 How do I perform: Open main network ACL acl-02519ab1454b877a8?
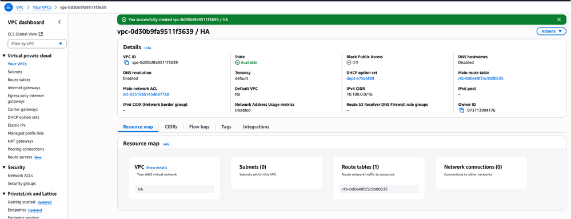(x=146, y=94)
